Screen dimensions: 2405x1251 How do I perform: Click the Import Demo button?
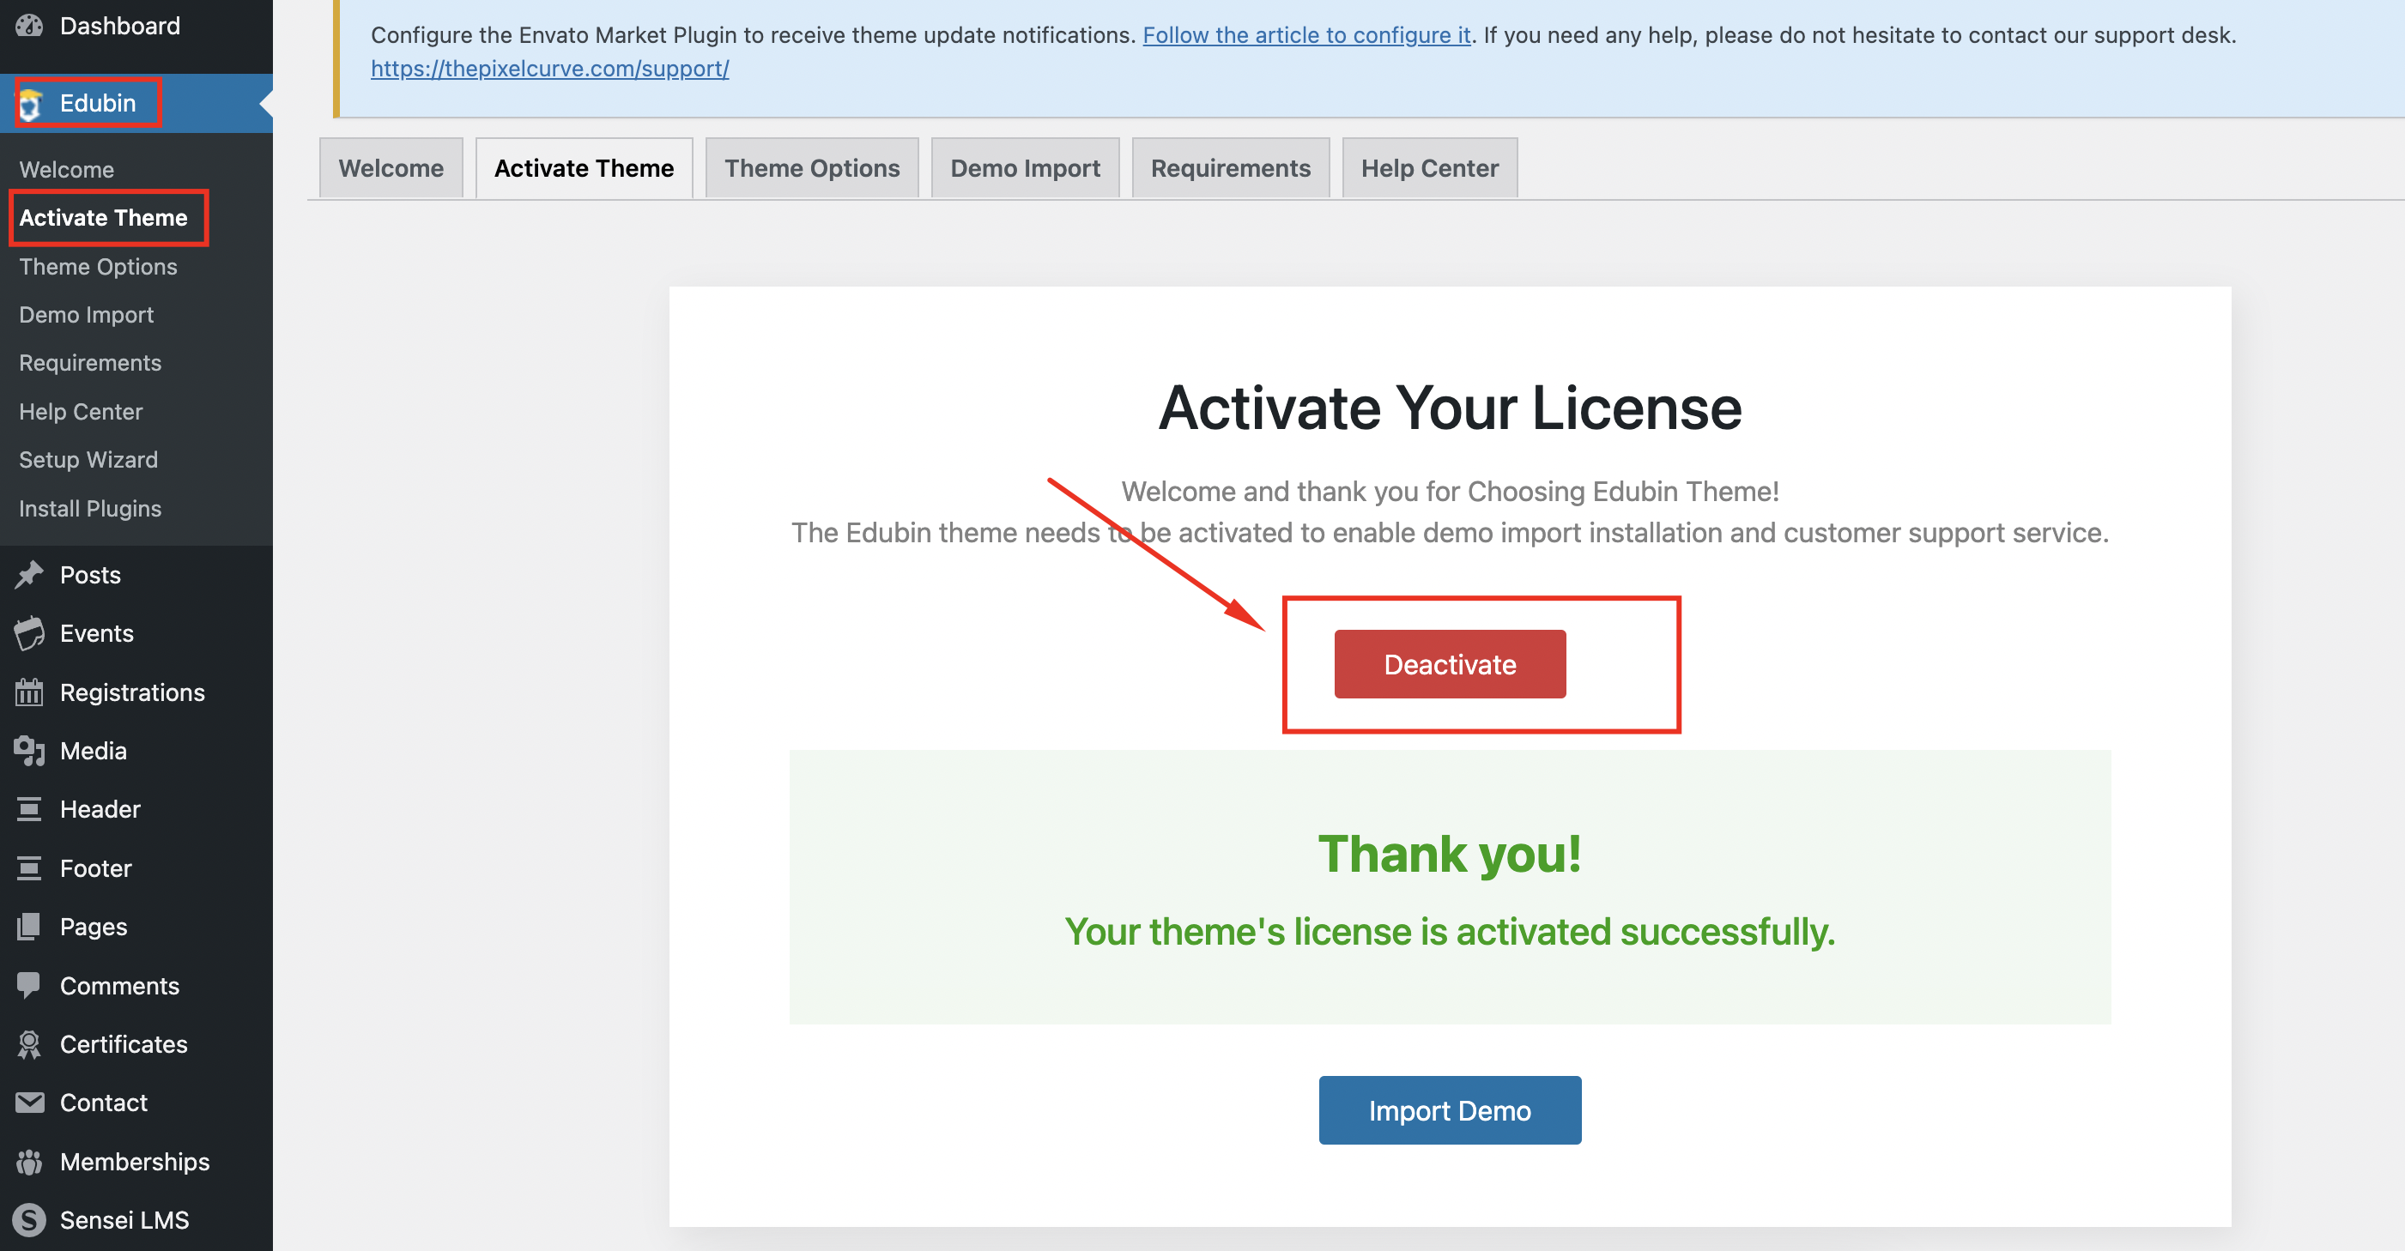[1450, 1111]
